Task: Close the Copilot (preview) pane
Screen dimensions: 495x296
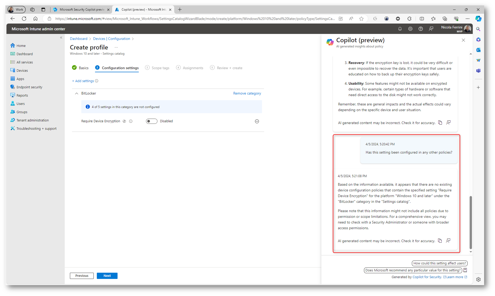Action: click(x=463, y=40)
